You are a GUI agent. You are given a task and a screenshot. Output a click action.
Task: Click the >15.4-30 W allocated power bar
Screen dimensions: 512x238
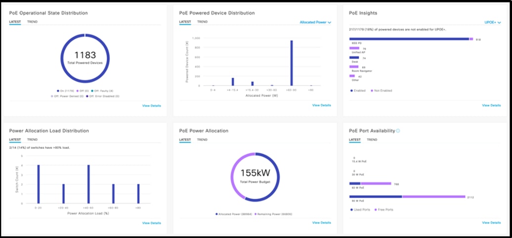pyautogui.click(x=253, y=84)
